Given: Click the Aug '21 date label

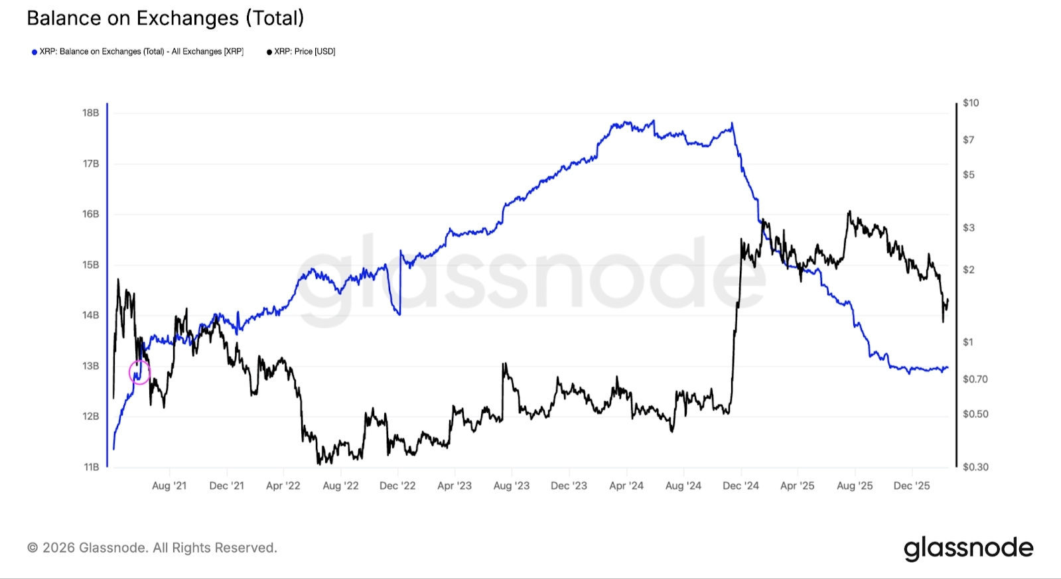Looking at the screenshot, I should pyautogui.click(x=169, y=485).
